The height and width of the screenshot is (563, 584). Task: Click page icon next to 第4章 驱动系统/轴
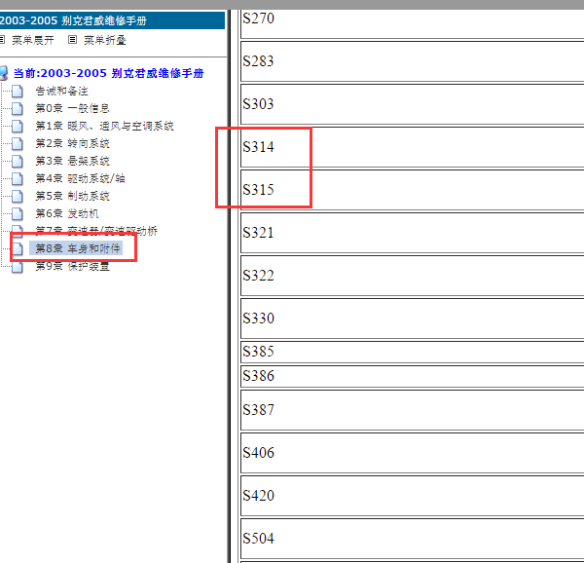18,178
